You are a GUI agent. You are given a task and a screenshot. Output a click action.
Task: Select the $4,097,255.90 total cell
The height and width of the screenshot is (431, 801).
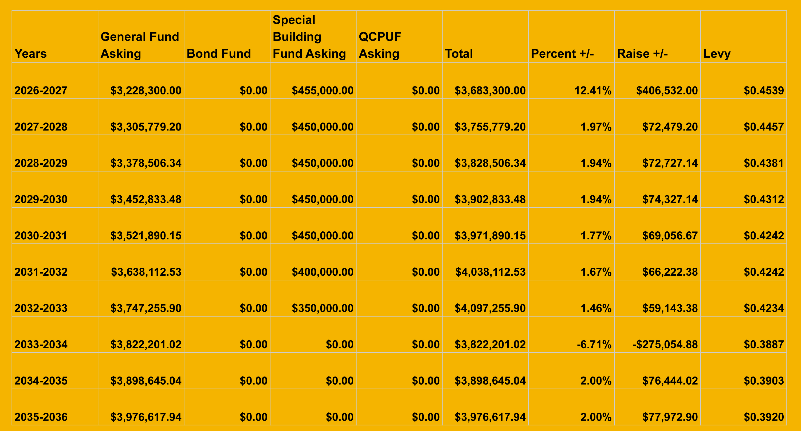point(485,298)
